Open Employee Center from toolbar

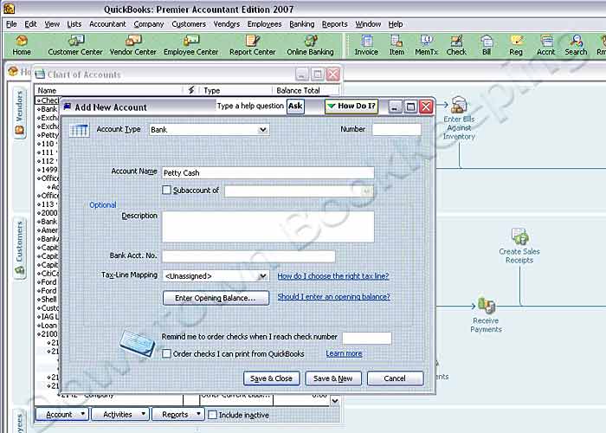(191, 46)
